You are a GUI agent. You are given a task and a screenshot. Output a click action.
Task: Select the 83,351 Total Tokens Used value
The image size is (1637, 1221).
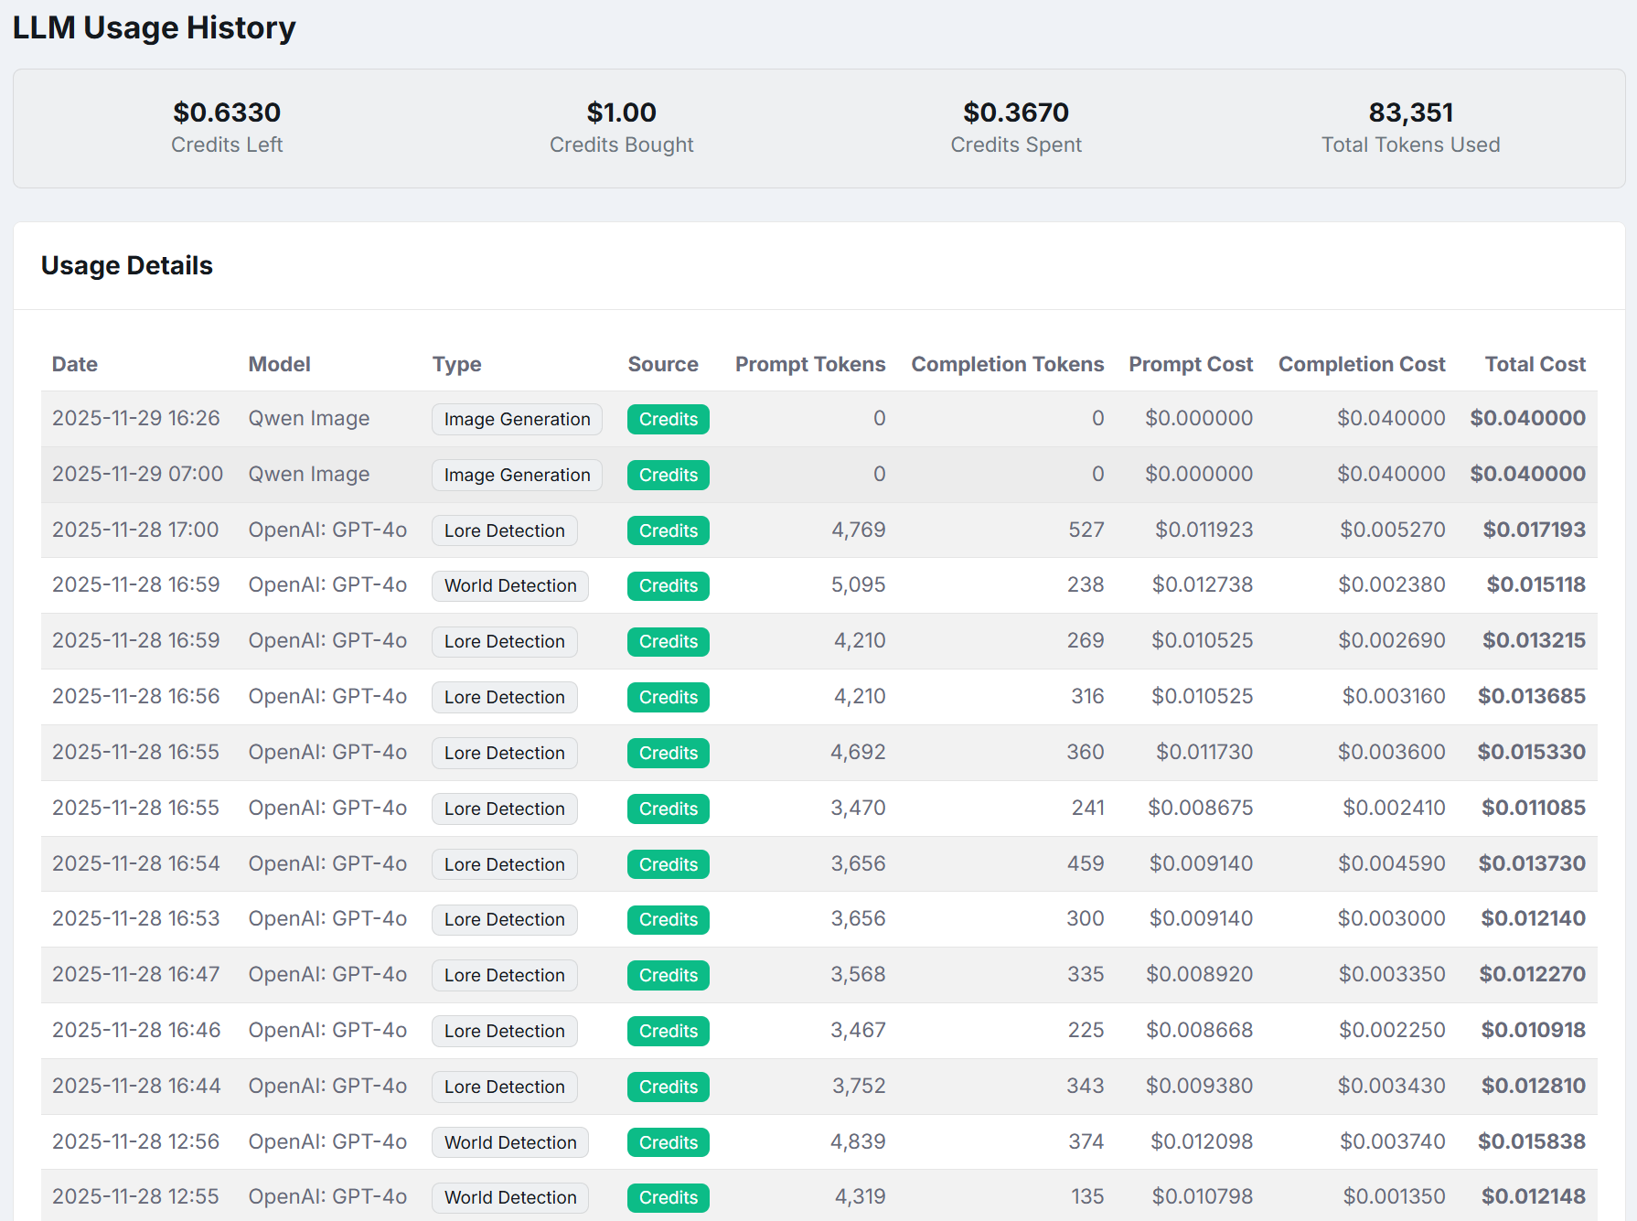click(x=1411, y=112)
